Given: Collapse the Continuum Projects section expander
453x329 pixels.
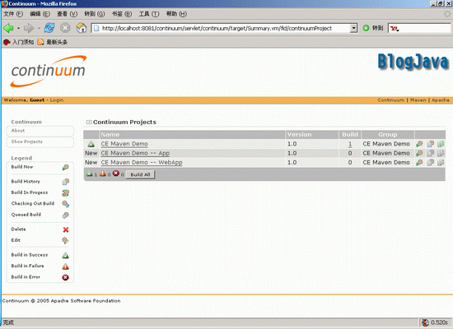Looking at the screenshot, I should coord(89,122).
